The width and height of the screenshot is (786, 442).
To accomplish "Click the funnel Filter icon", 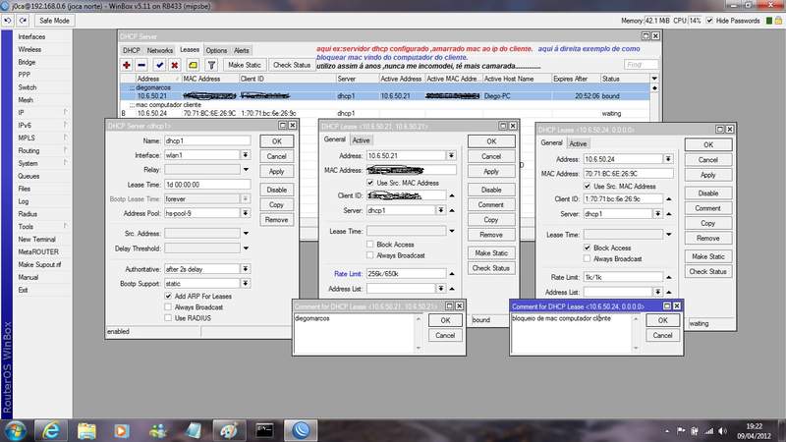I will (x=211, y=65).
